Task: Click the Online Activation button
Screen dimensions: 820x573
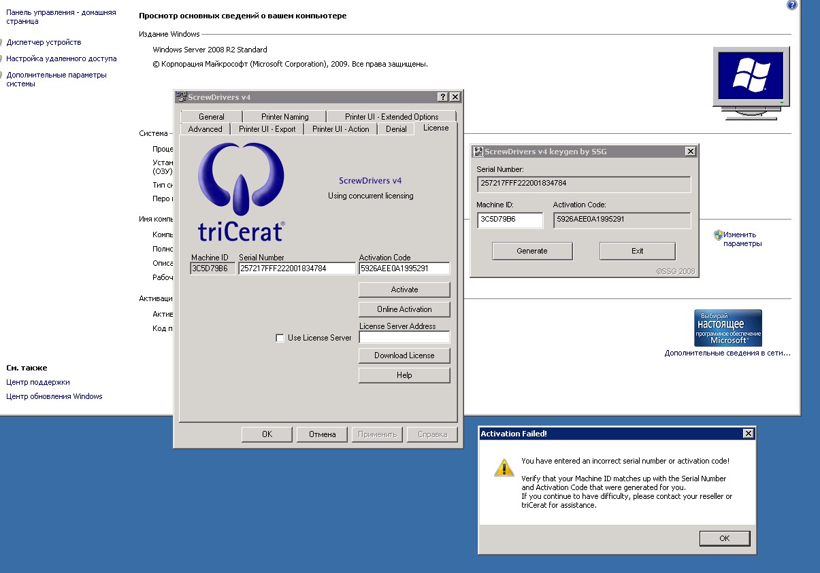Action: (404, 309)
